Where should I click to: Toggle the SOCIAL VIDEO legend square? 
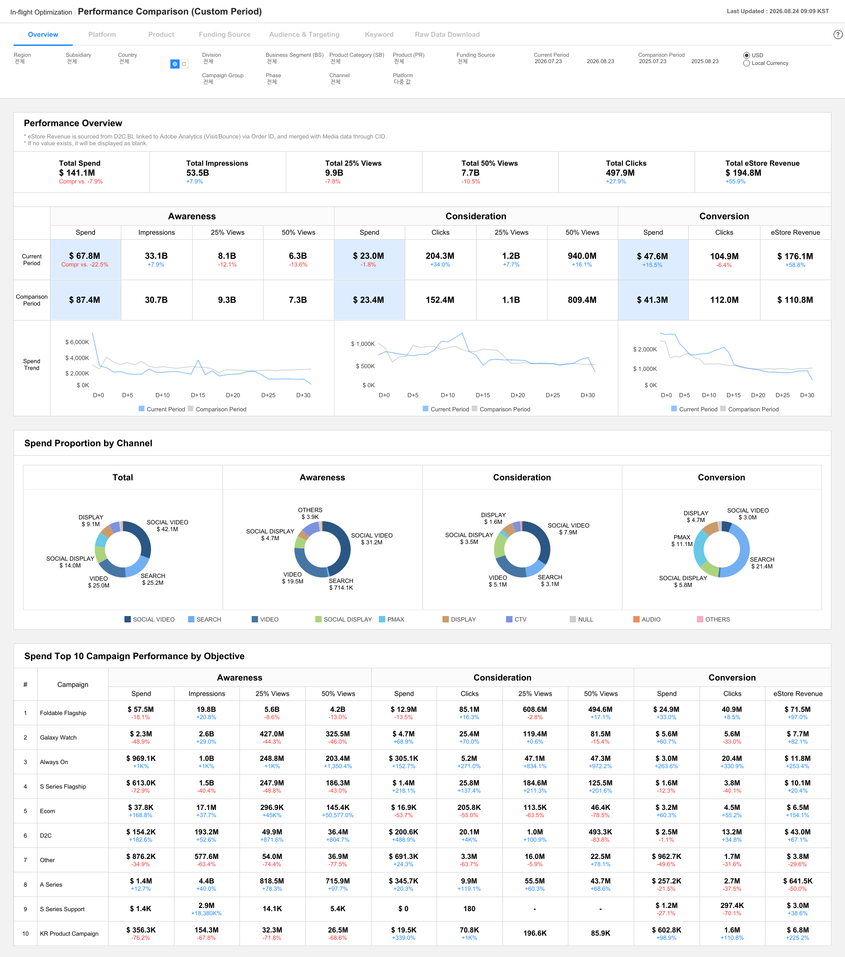pyautogui.click(x=127, y=619)
